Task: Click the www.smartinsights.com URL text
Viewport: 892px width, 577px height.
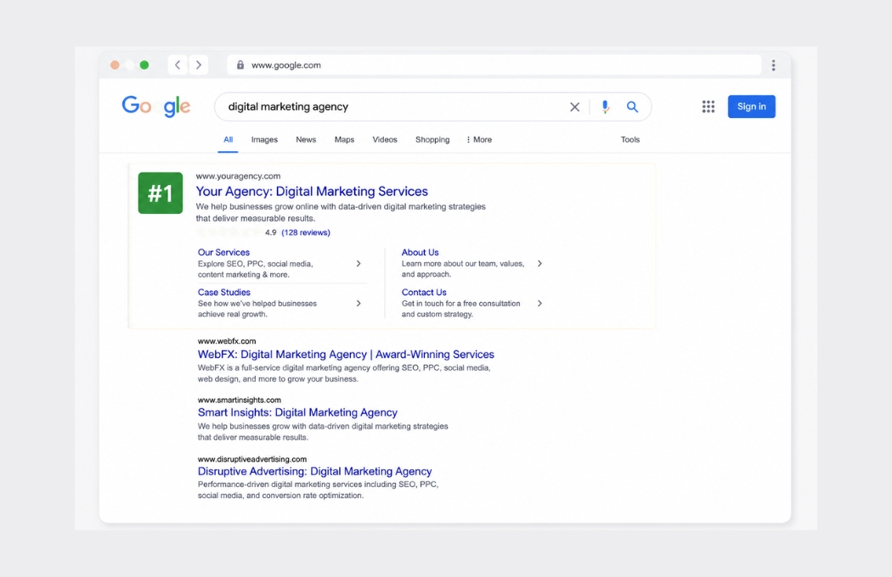Action: tap(240, 401)
